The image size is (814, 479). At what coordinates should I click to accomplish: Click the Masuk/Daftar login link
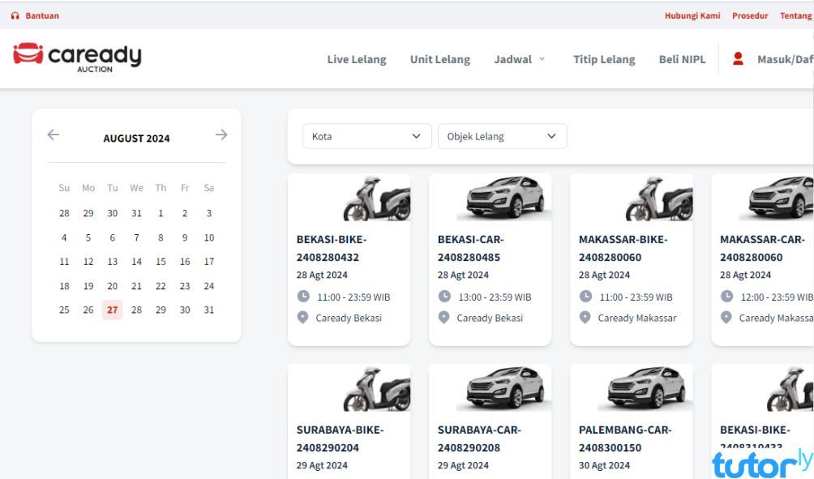point(786,59)
